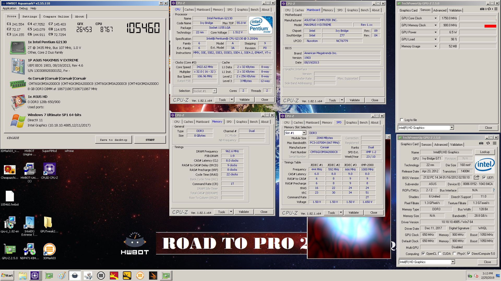This screenshot has width=501, height=281.
Task: Click the wPrime desktop label
Action: pos(69,151)
